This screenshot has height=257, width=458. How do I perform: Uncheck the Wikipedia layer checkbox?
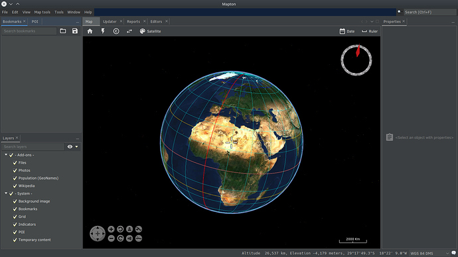(15, 186)
